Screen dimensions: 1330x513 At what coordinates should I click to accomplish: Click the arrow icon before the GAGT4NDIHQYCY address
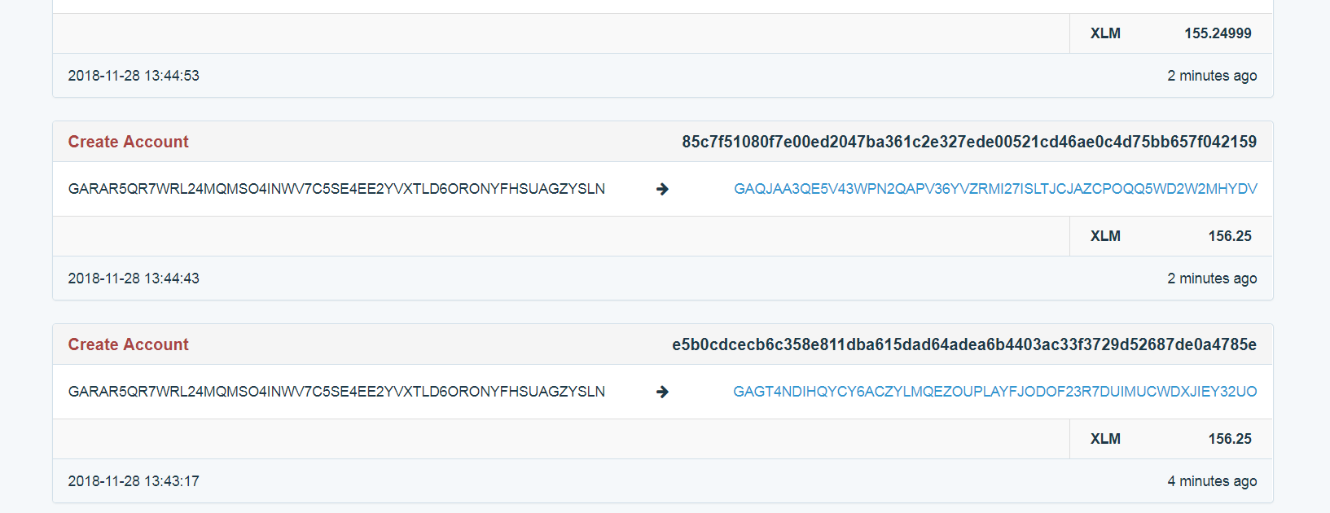tap(662, 392)
